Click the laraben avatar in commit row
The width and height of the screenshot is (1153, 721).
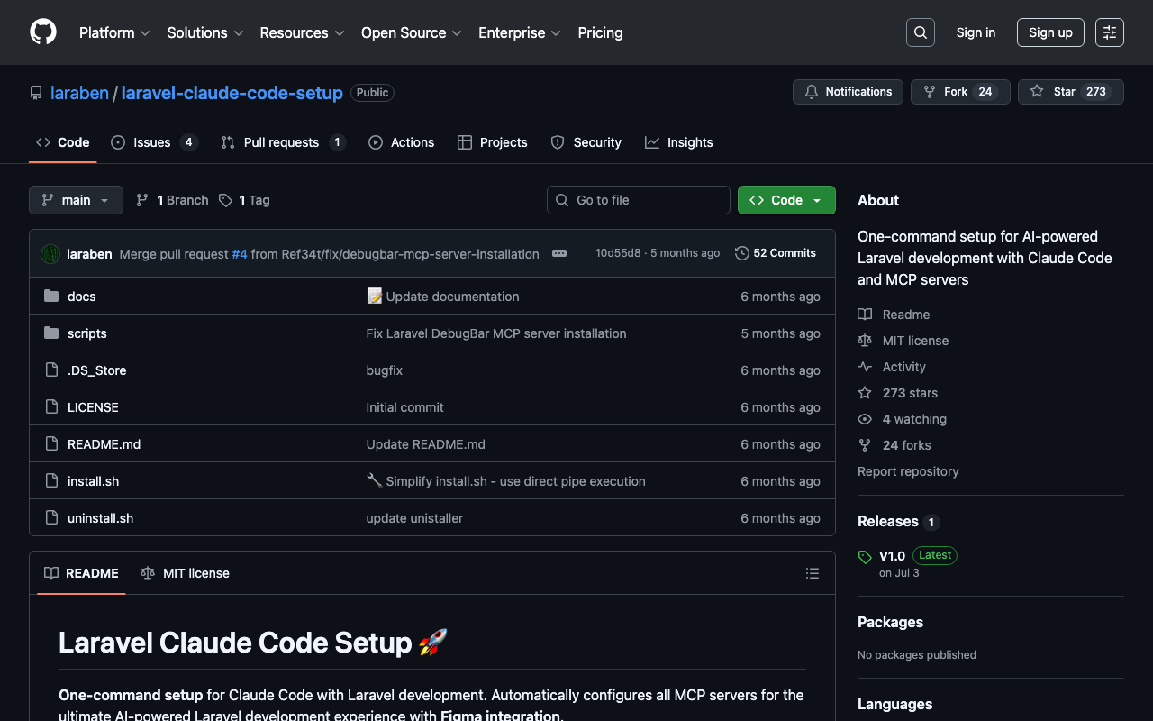(x=50, y=254)
